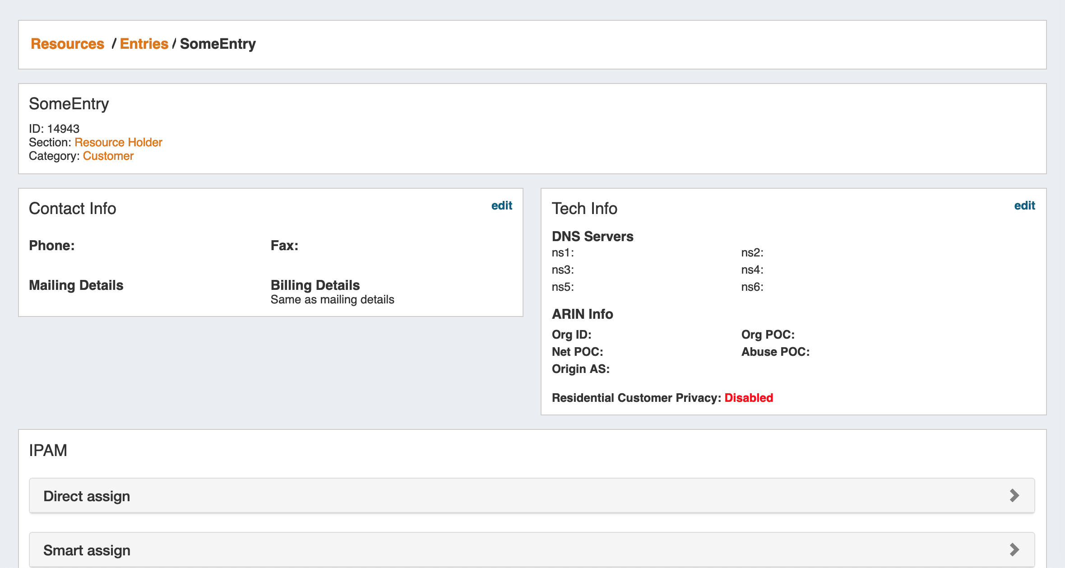Edit the Contact Info panel
The height and width of the screenshot is (568, 1065).
point(501,205)
